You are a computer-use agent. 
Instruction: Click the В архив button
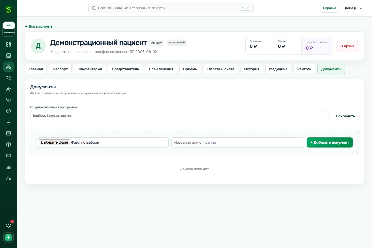click(347, 46)
